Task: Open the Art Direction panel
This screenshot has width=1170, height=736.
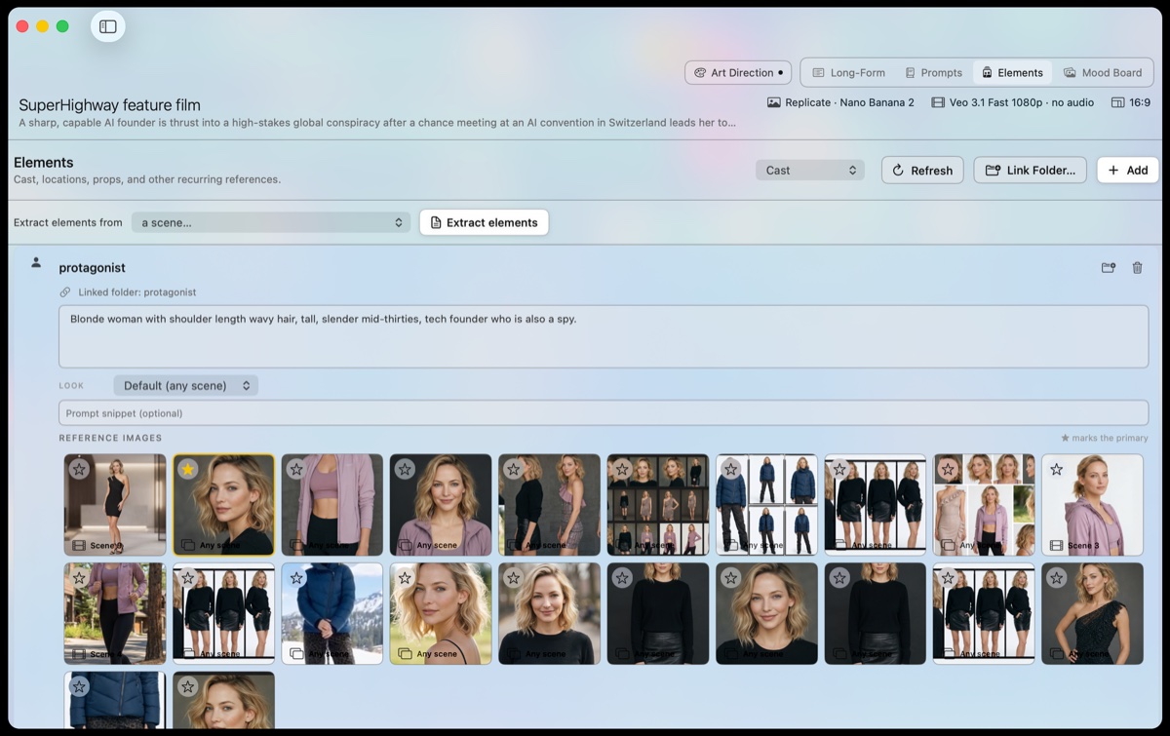Action: coord(738,72)
